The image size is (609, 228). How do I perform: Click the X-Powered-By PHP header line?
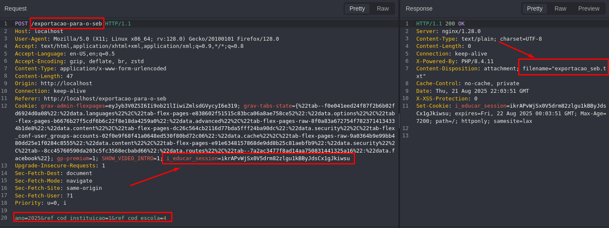pyautogui.click(x=455, y=61)
